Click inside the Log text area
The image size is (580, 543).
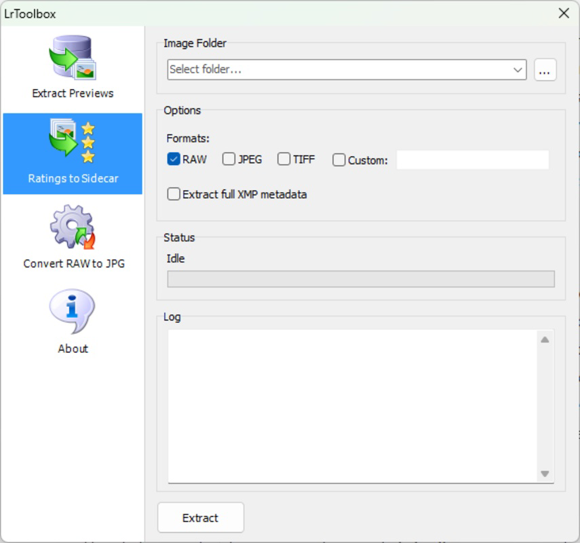353,406
